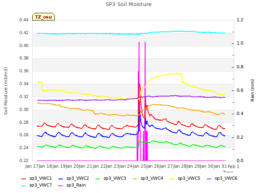The height and width of the screenshot is (193, 258).
Task: Click the 0.44 left axis value
Action: 24,20
